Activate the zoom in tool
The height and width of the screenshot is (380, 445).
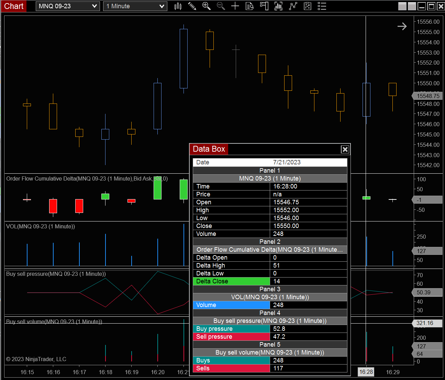pos(207,6)
